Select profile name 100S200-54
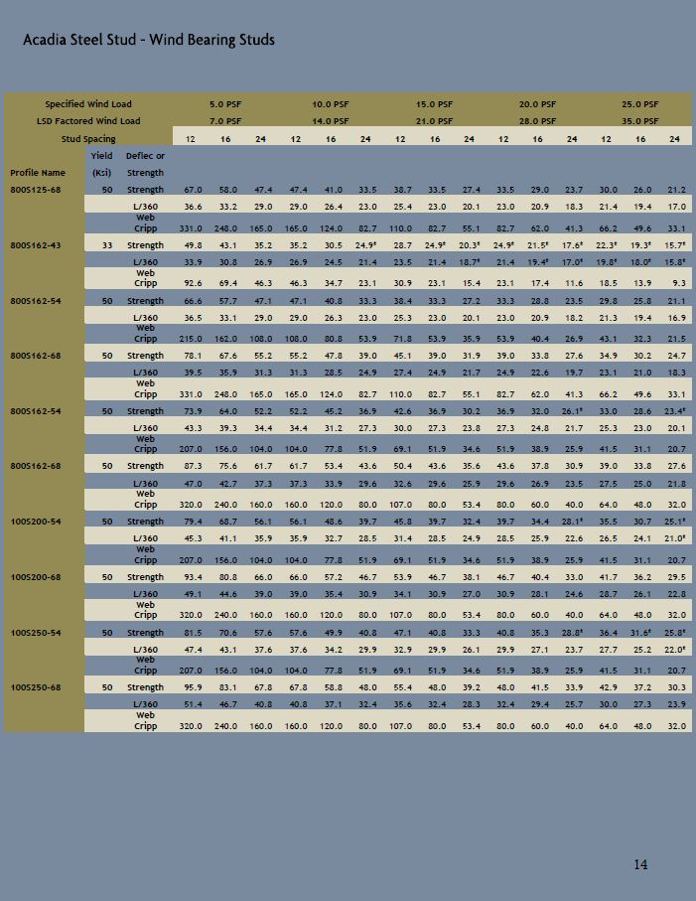The width and height of the screenshot is (696, 901). (x=36, y=522)
